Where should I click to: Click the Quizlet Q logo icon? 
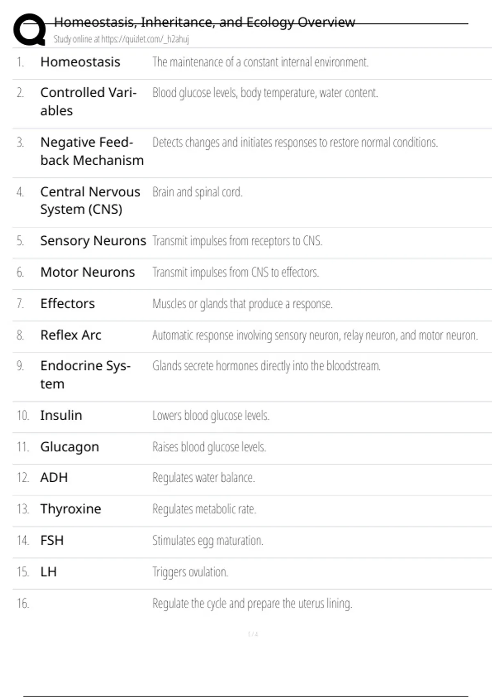pos(30,30)
